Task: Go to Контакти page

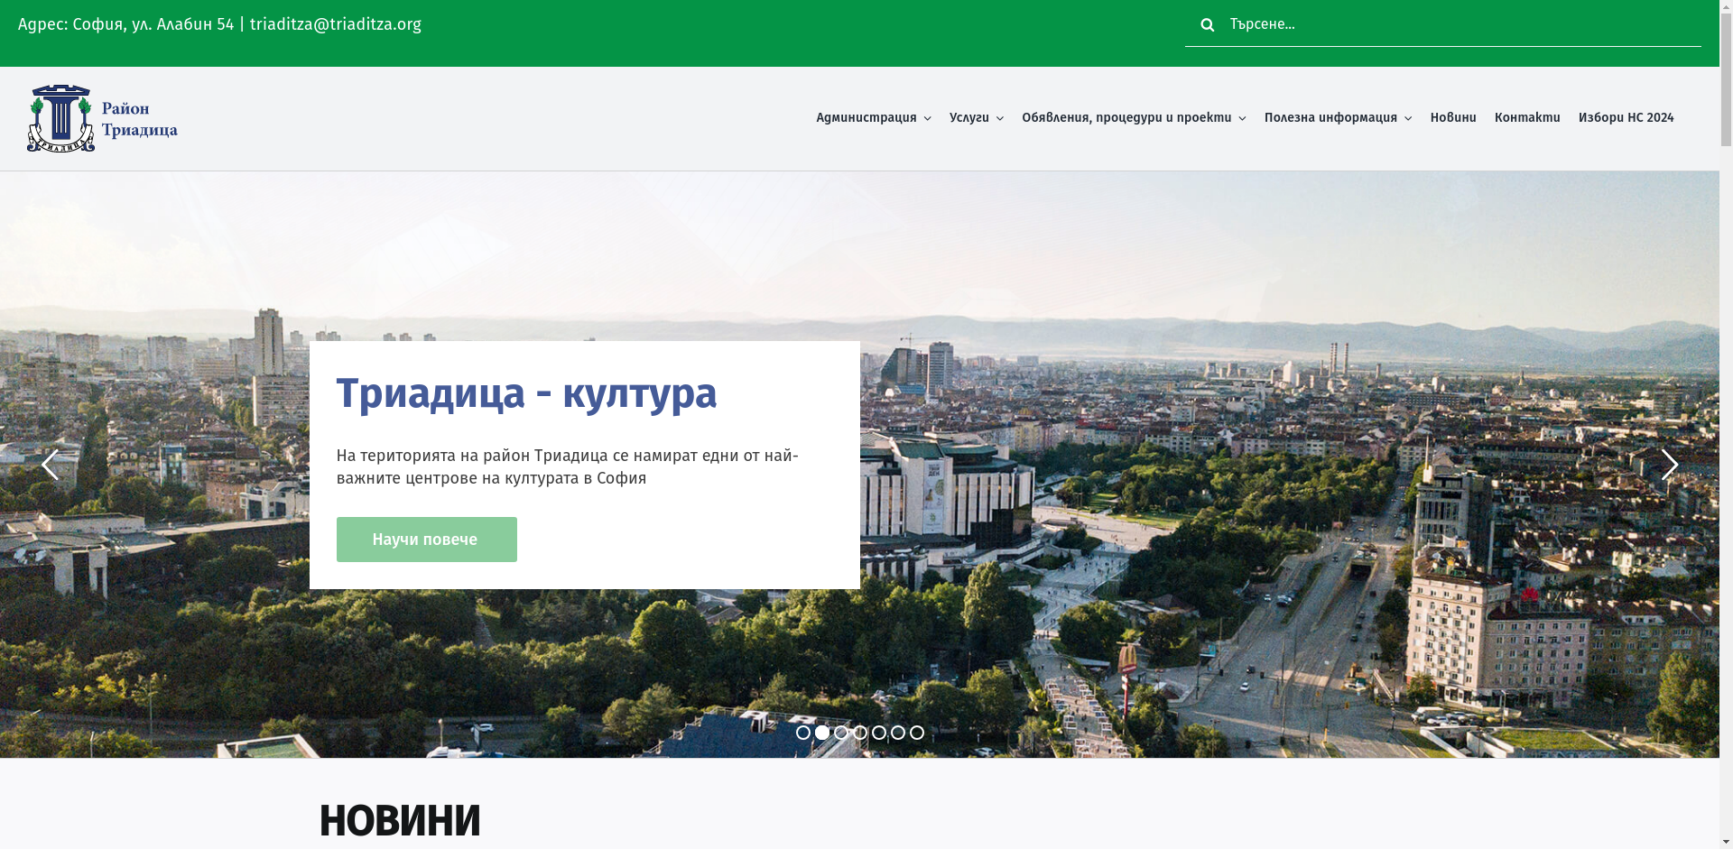Action: tap(1527, 117)
